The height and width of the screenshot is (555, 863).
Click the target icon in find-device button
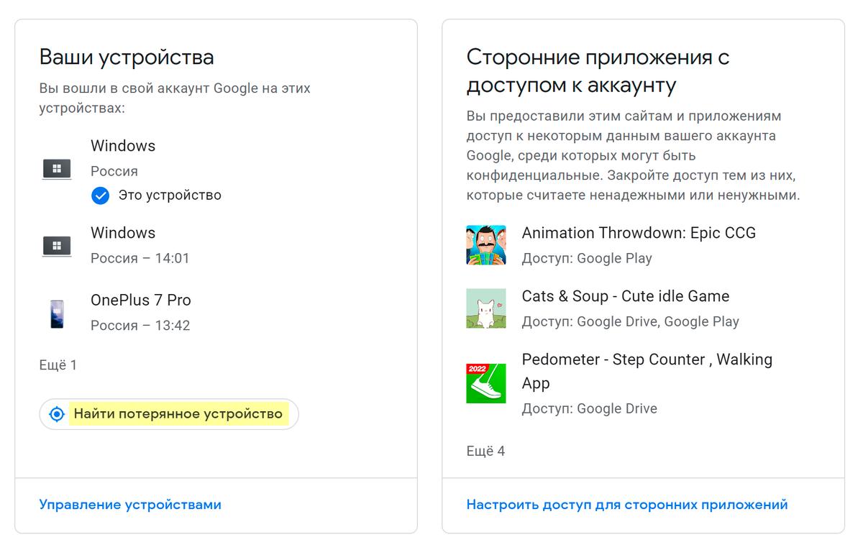[57, 414]
